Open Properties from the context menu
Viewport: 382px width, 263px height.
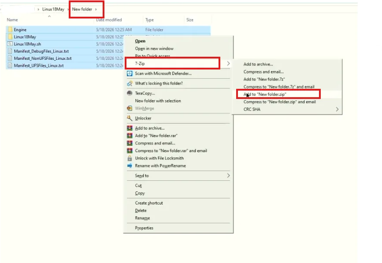coord(144,228)
